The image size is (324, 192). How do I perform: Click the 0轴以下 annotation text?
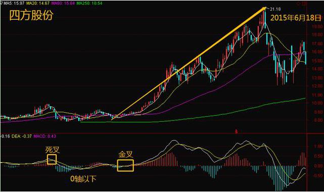pos(83,178)
